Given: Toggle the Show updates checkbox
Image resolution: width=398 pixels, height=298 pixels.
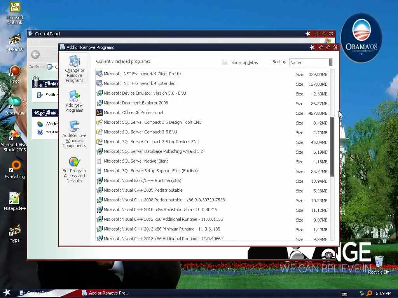Looking at the screenshot, I should 225,62.
